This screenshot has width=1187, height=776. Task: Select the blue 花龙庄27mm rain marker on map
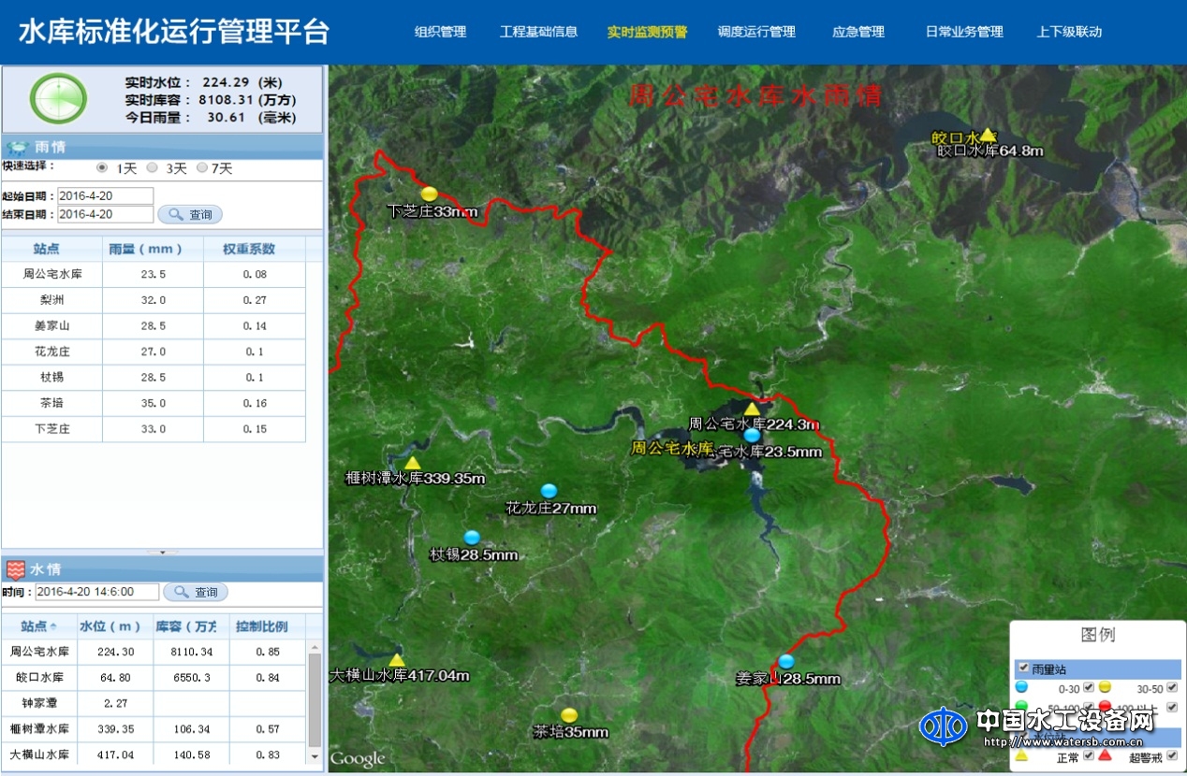pos(549,490)
